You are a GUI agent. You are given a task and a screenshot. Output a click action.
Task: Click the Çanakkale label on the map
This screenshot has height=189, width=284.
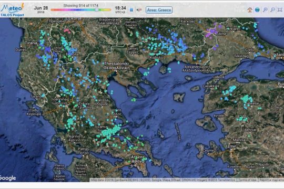(211, 86)
